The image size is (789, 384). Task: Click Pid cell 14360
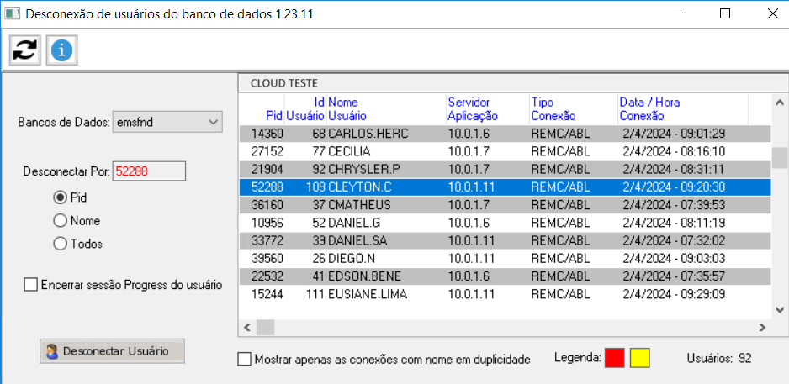(x=267, y=134)
